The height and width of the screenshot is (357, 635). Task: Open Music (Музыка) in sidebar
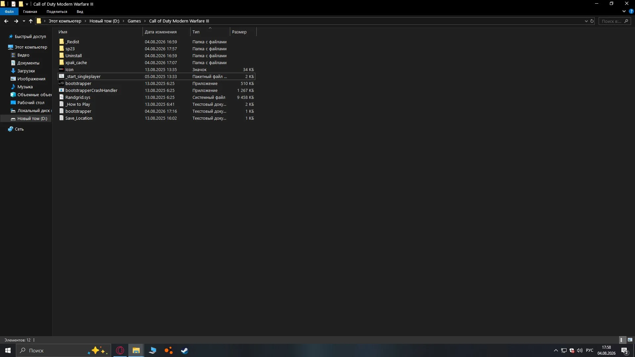[x=25, y=87]
